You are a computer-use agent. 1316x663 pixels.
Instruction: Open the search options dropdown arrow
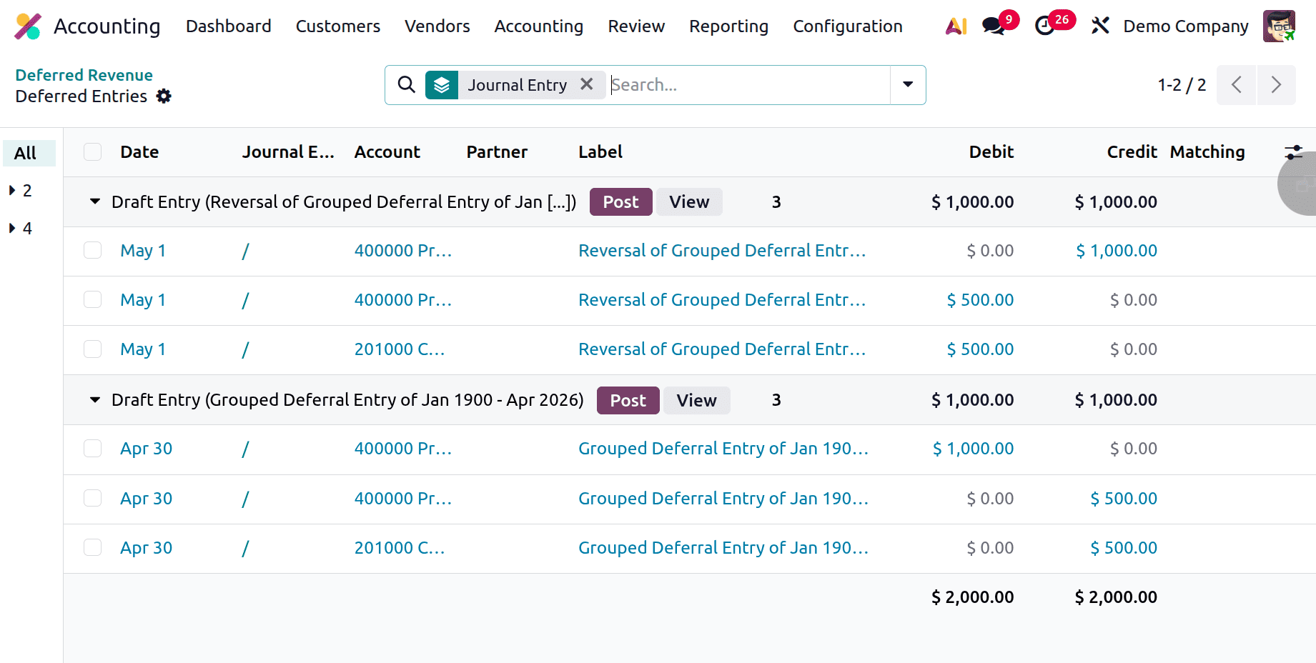[x=906, y=84]
